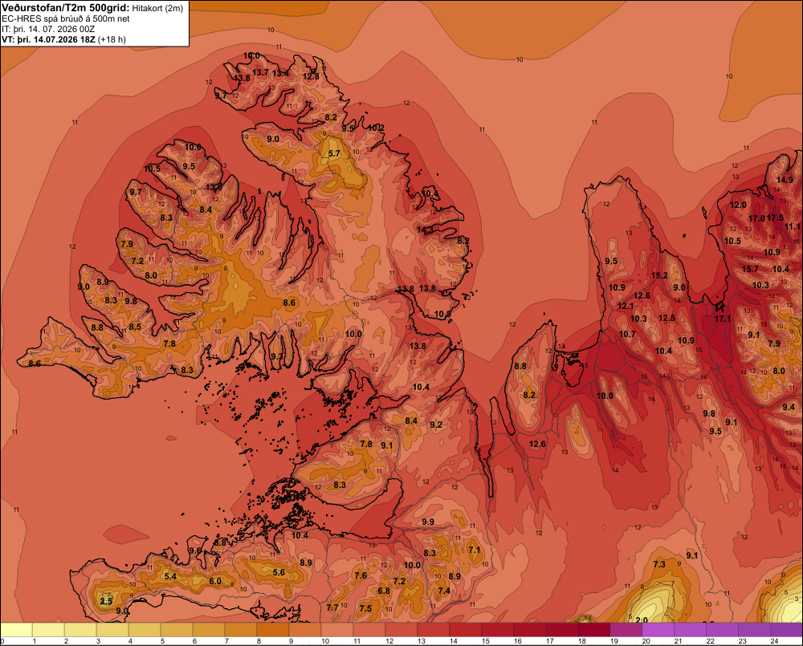Click the IT initialization time line

click(x=48, y=29)
